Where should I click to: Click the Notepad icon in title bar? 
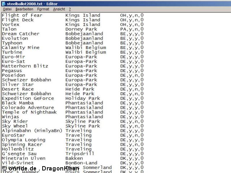[4, 4]
